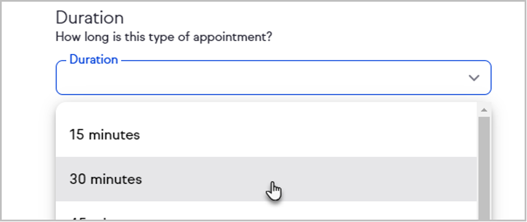Click the chevron arrow in Duration field
Viewport: 527px width, 222px height.
click(x=474, y=78)
